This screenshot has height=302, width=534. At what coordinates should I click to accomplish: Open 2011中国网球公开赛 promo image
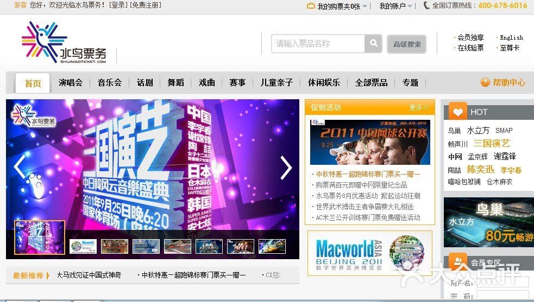coord(370,142)
